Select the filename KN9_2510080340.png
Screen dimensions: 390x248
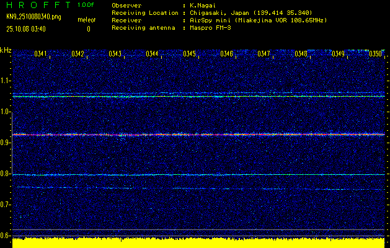coord(35,16)
